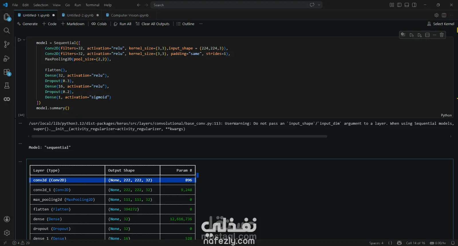Open the Extensions view
458x246 pixels.
point(7,72)
